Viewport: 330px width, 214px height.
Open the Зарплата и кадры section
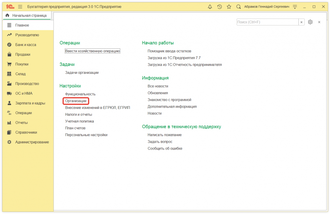[26, 103]
